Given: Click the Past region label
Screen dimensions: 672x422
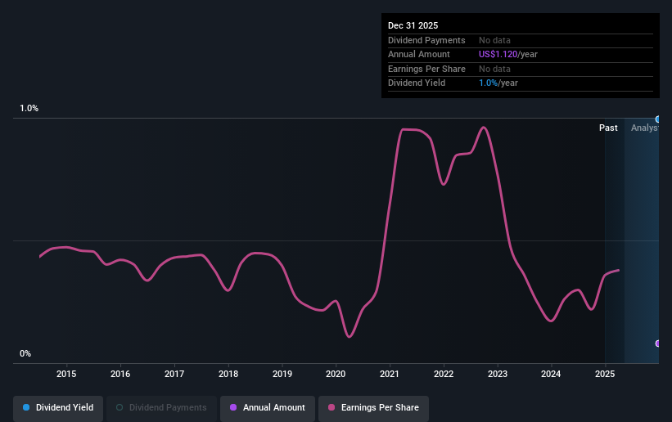Looking at the screenshot, I should click(608, 128).
